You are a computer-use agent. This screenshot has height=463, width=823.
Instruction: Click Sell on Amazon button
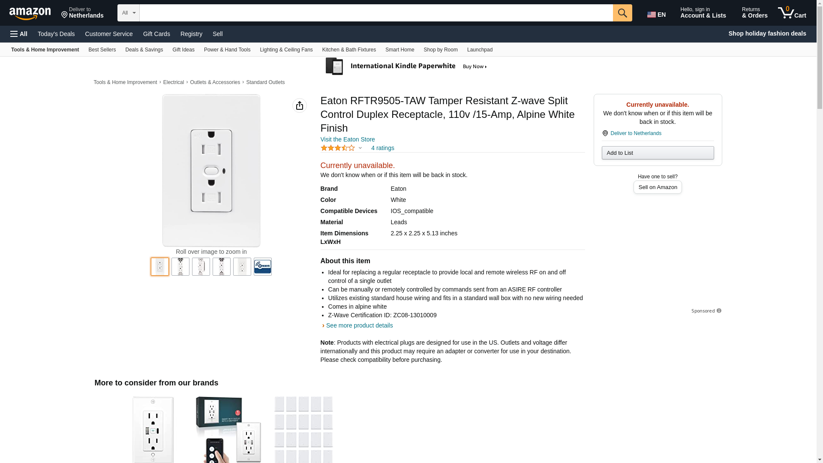click(x=658, y=187)
